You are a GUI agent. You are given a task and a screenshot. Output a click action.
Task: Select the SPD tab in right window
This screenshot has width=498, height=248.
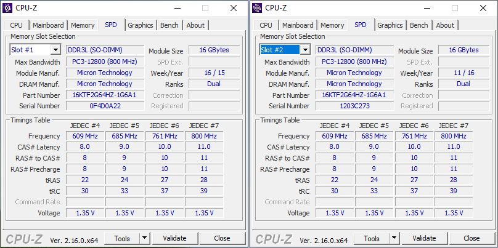click(x=361, y=25)
